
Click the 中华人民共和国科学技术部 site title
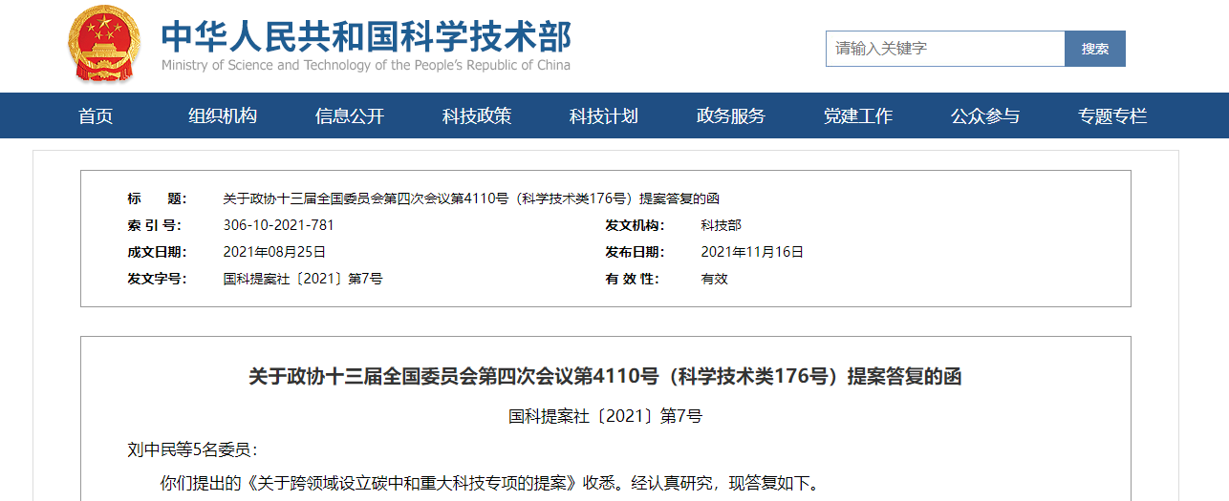(x=366, y=35)
